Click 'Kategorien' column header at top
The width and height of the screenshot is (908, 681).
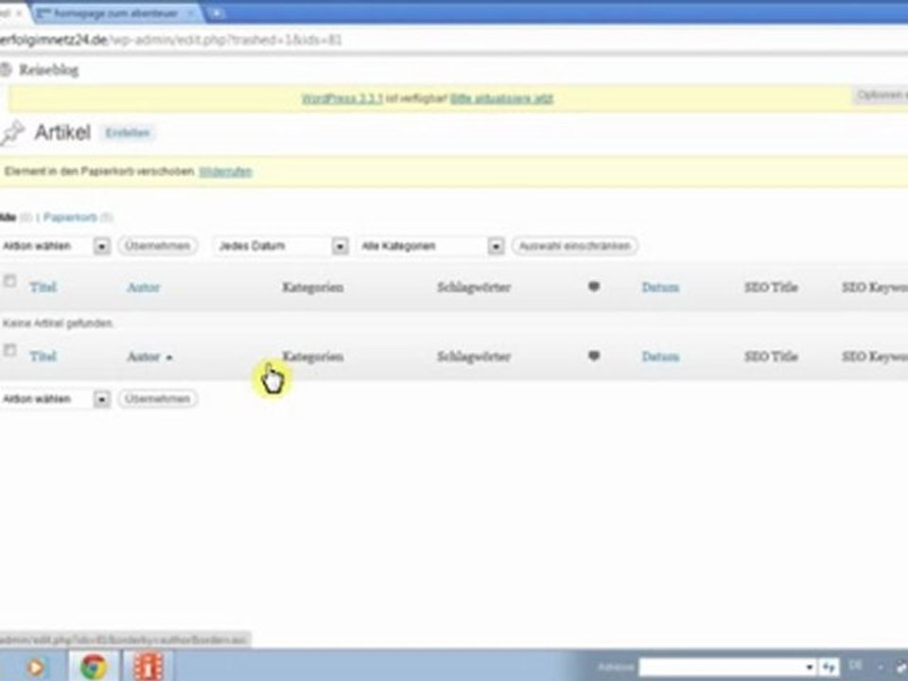[x=313, y=288]
